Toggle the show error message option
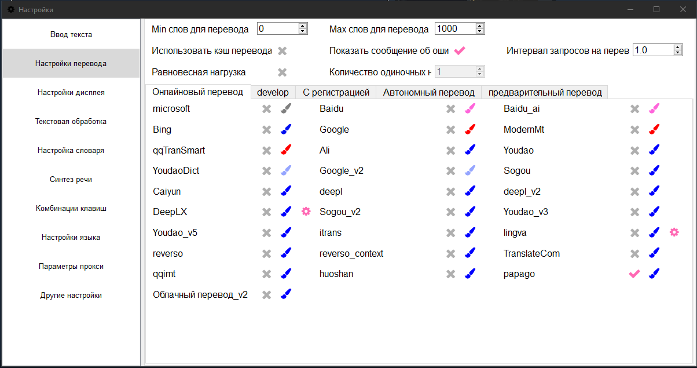 pos(460,51)
